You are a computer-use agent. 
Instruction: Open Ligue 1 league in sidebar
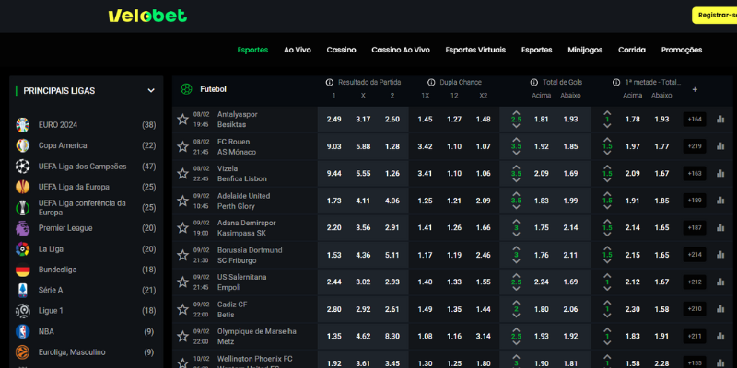[87, 311]
